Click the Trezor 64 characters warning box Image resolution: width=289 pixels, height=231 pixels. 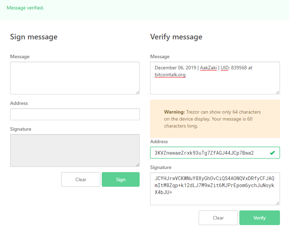coord(215,119)
